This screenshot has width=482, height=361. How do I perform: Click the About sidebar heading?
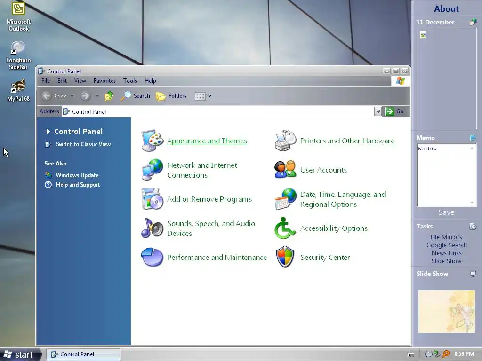(x=446, y=9)
